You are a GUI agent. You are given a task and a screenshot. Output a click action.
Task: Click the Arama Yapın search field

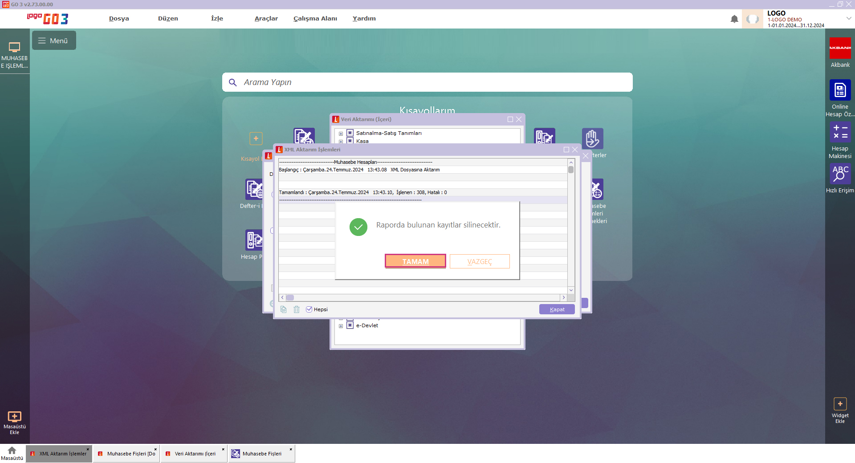pyautogui.click(x=427, y=82)
